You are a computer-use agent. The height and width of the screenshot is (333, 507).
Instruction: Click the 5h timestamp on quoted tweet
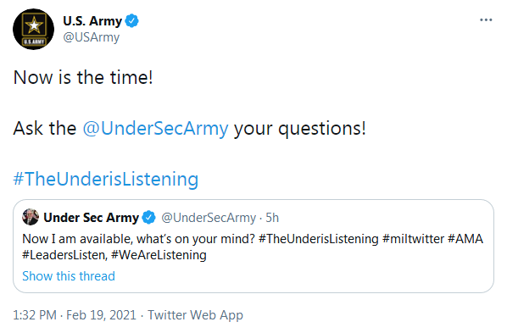(x=272, y=218)
